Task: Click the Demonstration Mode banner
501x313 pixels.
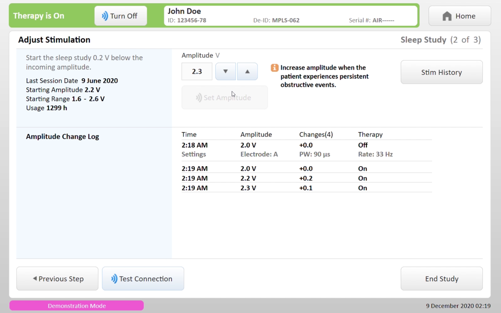Action: click(77, 306)
